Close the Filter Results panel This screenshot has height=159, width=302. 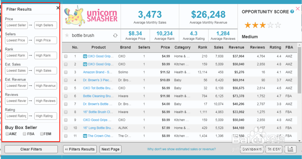pos(58,8)
